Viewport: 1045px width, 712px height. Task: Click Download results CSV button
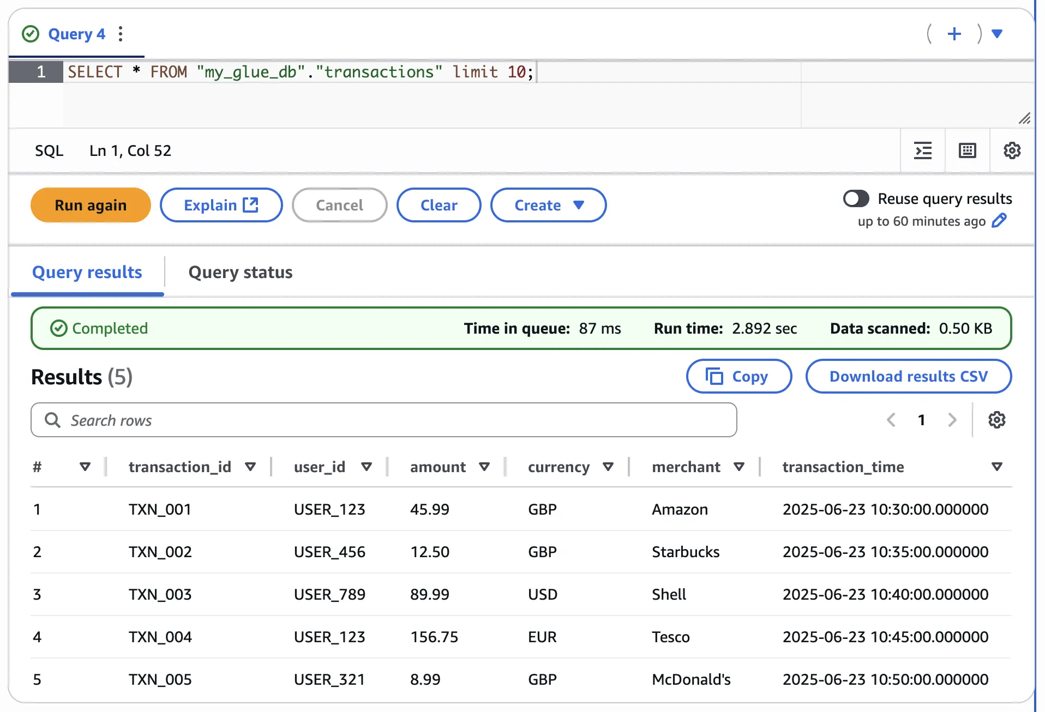click(x=908, y=376)
